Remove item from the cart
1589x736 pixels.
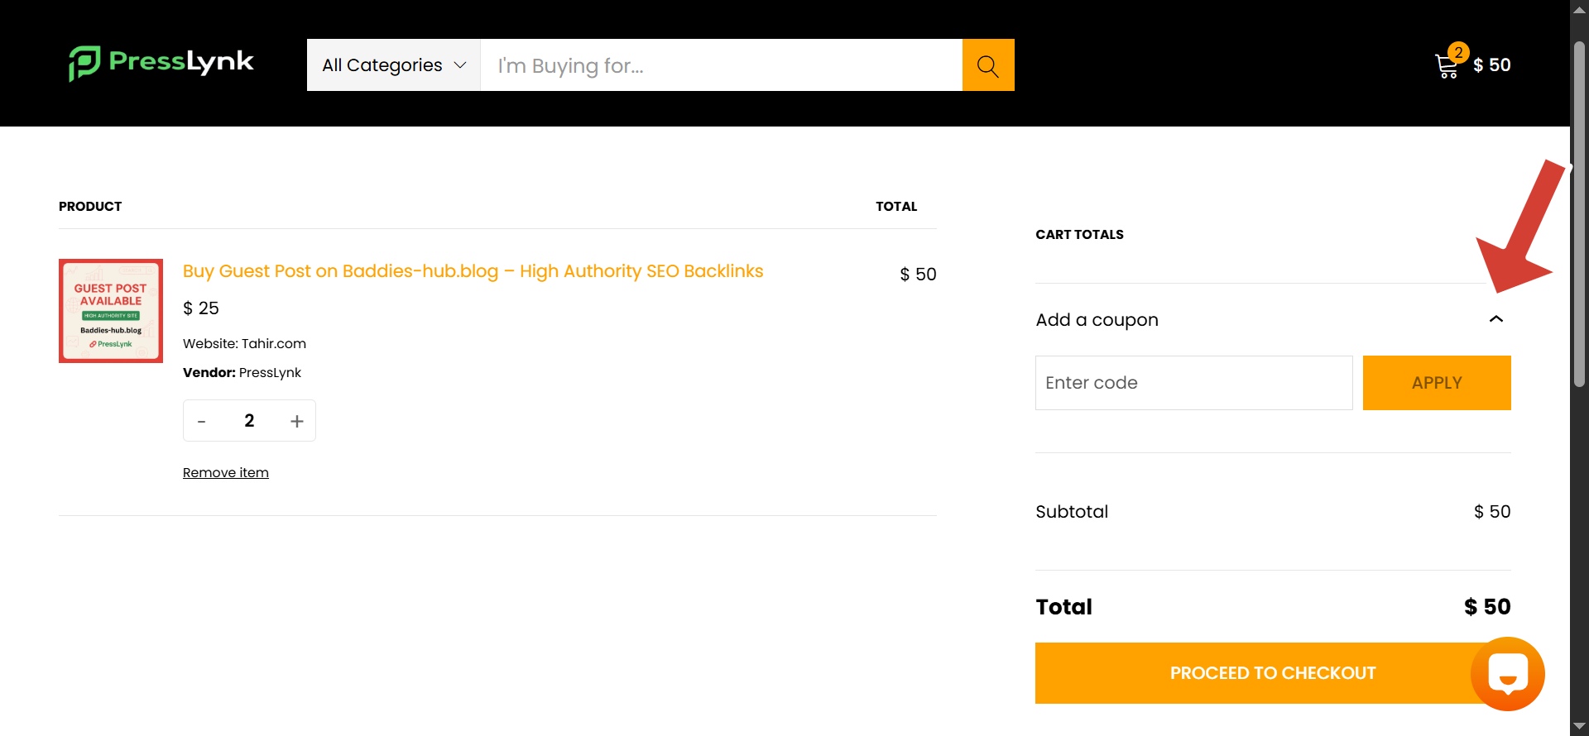click(226, 473)
